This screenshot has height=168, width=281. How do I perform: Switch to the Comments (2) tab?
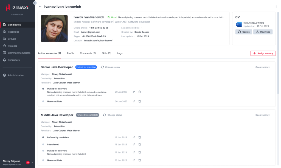point(88,53)
